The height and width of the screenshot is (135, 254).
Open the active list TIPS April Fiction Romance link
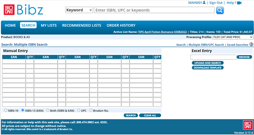(162, 32)
